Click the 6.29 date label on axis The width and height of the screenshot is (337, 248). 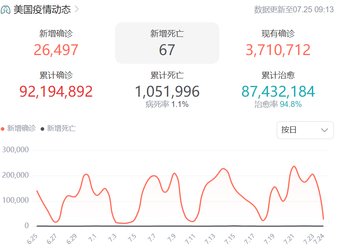coord(72,239)
